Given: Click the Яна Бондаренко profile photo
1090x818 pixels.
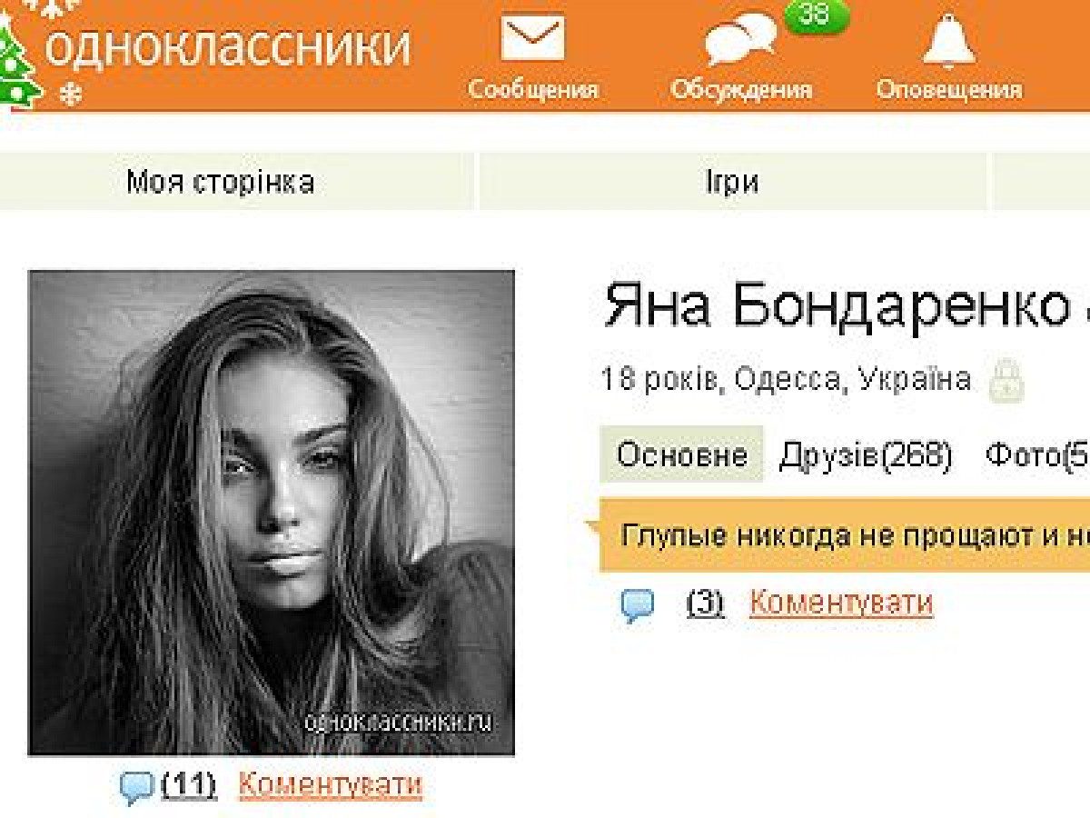Looking at the screenshot, I should click(x=272, y=513).
